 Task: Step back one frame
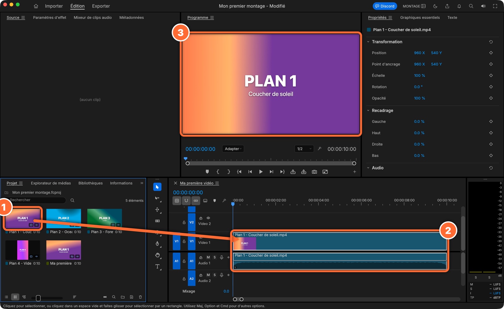250,172
